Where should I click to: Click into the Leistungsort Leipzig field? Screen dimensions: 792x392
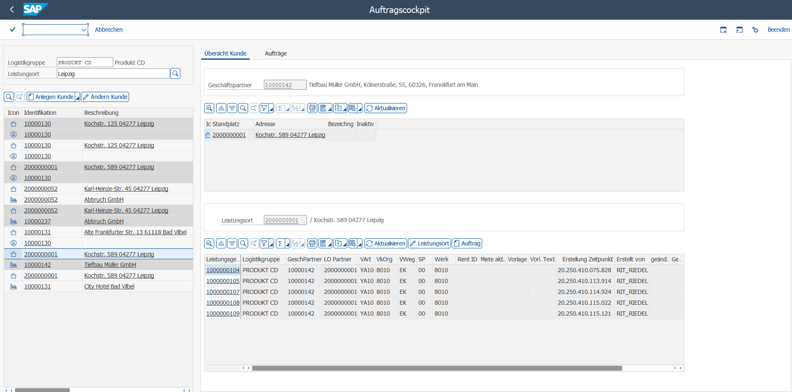pos(113,73)
